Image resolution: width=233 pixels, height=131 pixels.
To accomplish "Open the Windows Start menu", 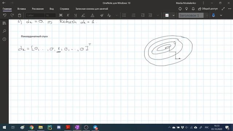I will click(x=4, y=127).
